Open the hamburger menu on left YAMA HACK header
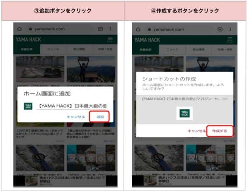Viewport: 247px width, 191px height. tap(110, 39)
